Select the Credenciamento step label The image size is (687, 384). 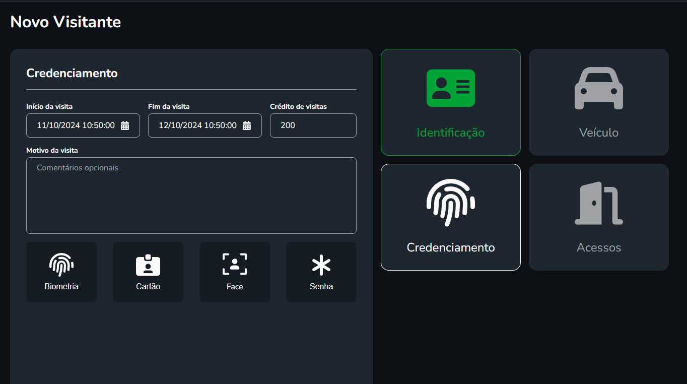click(451, 247)
